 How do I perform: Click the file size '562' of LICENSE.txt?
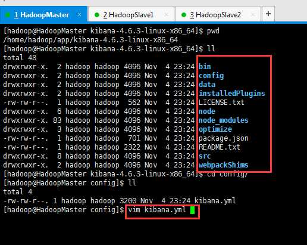point(134,103)
